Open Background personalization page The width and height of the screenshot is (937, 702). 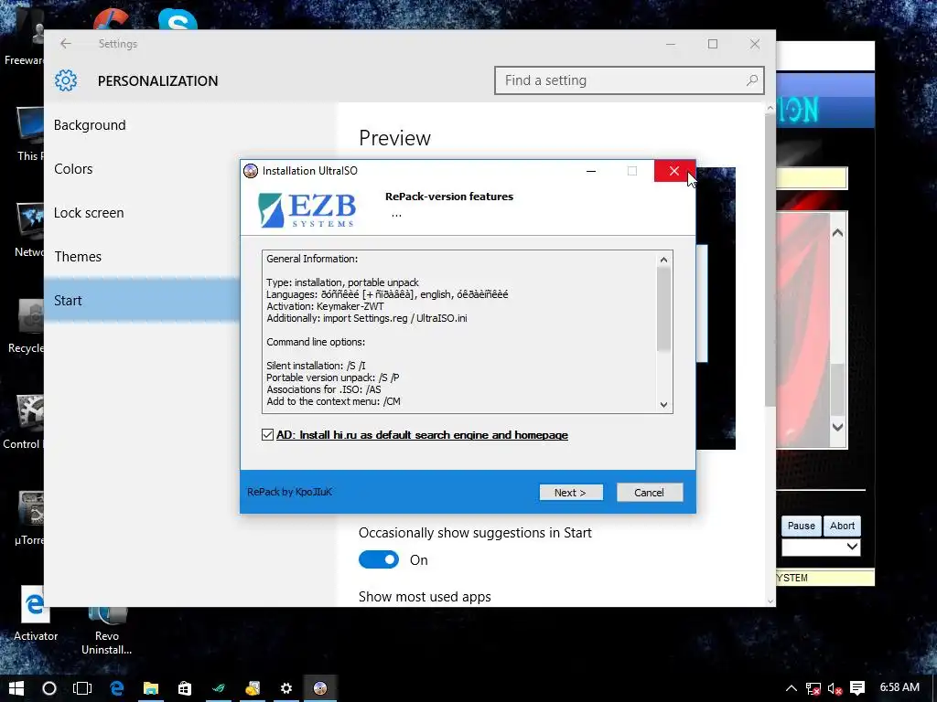pyautogui.click(x=90, y=124)
